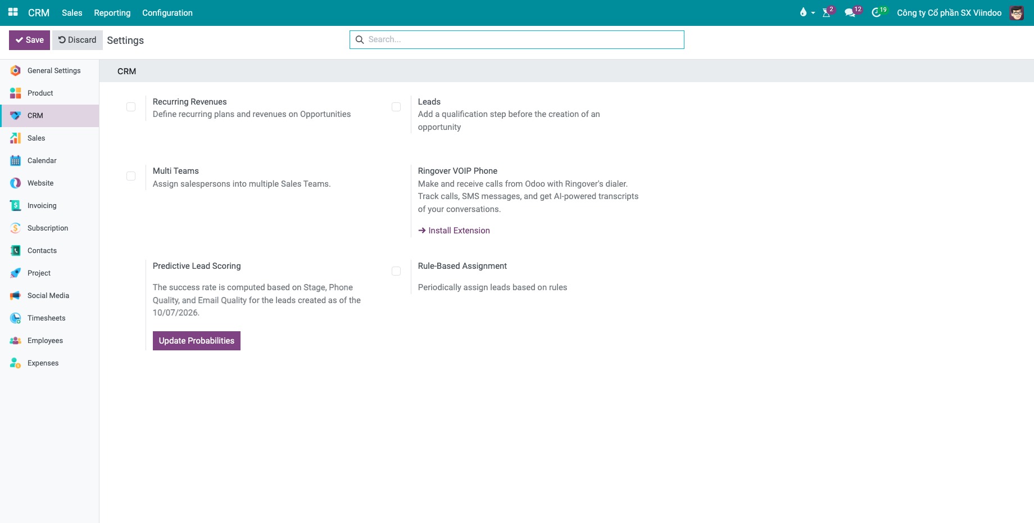The width and height of the screenshot is (1034, 523).
Task: Click the CRM app title in navbar
Action: click(x=39, y=13)
